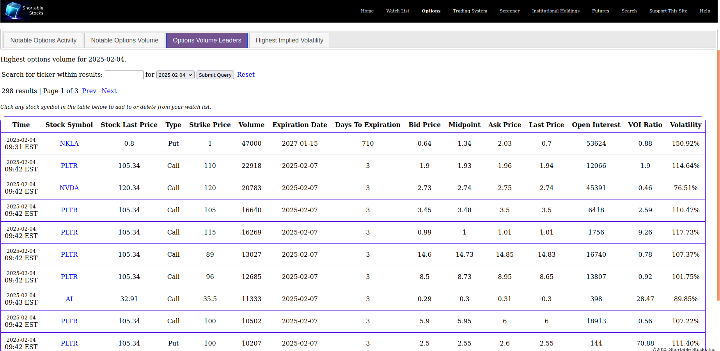Click the Midpoint column header
Screen dimensions: 720x351
click(x=465, y=125)
